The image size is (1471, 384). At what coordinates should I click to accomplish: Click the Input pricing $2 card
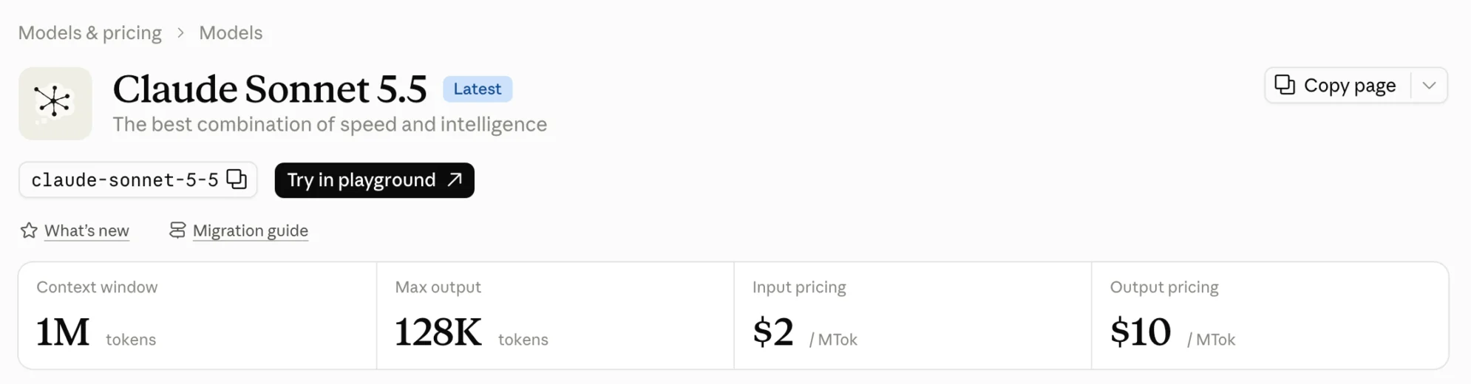pos(913,315)
